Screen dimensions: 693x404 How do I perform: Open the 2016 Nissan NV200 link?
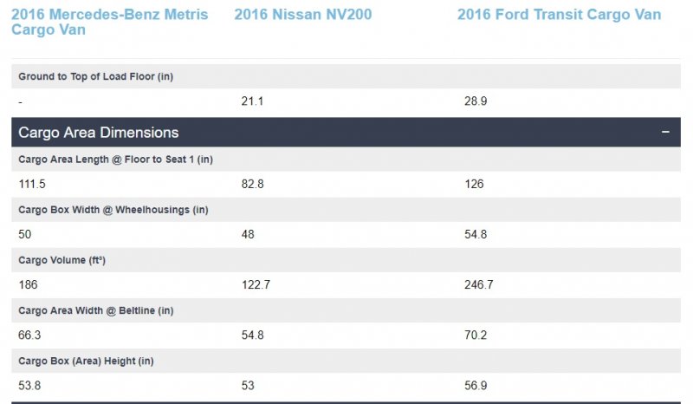[303, 15]
